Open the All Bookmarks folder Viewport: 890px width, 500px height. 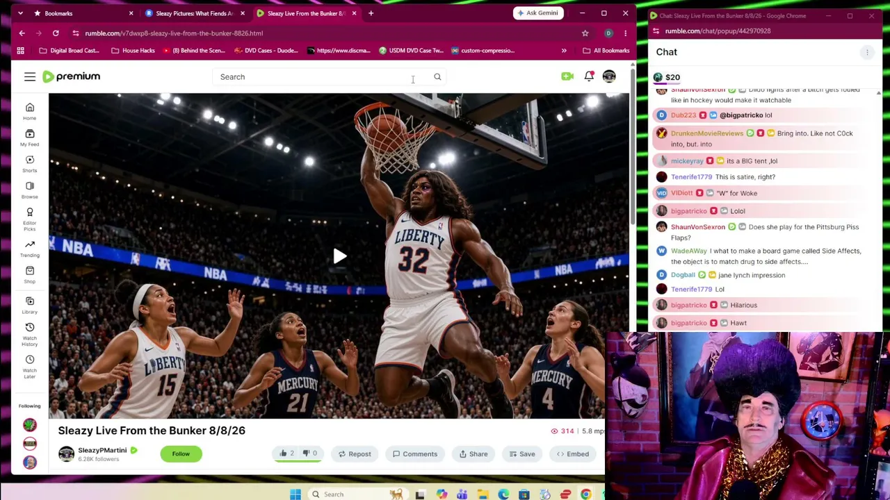click(x=606, y=51)
